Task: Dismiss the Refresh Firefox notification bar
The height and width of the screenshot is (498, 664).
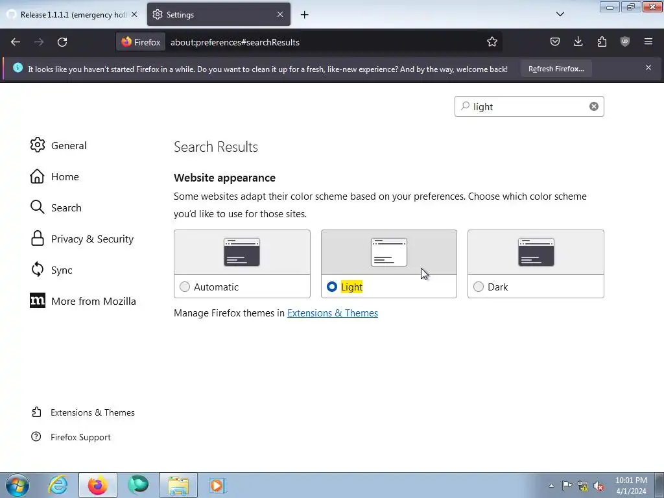Action: (x=648, y=67)
